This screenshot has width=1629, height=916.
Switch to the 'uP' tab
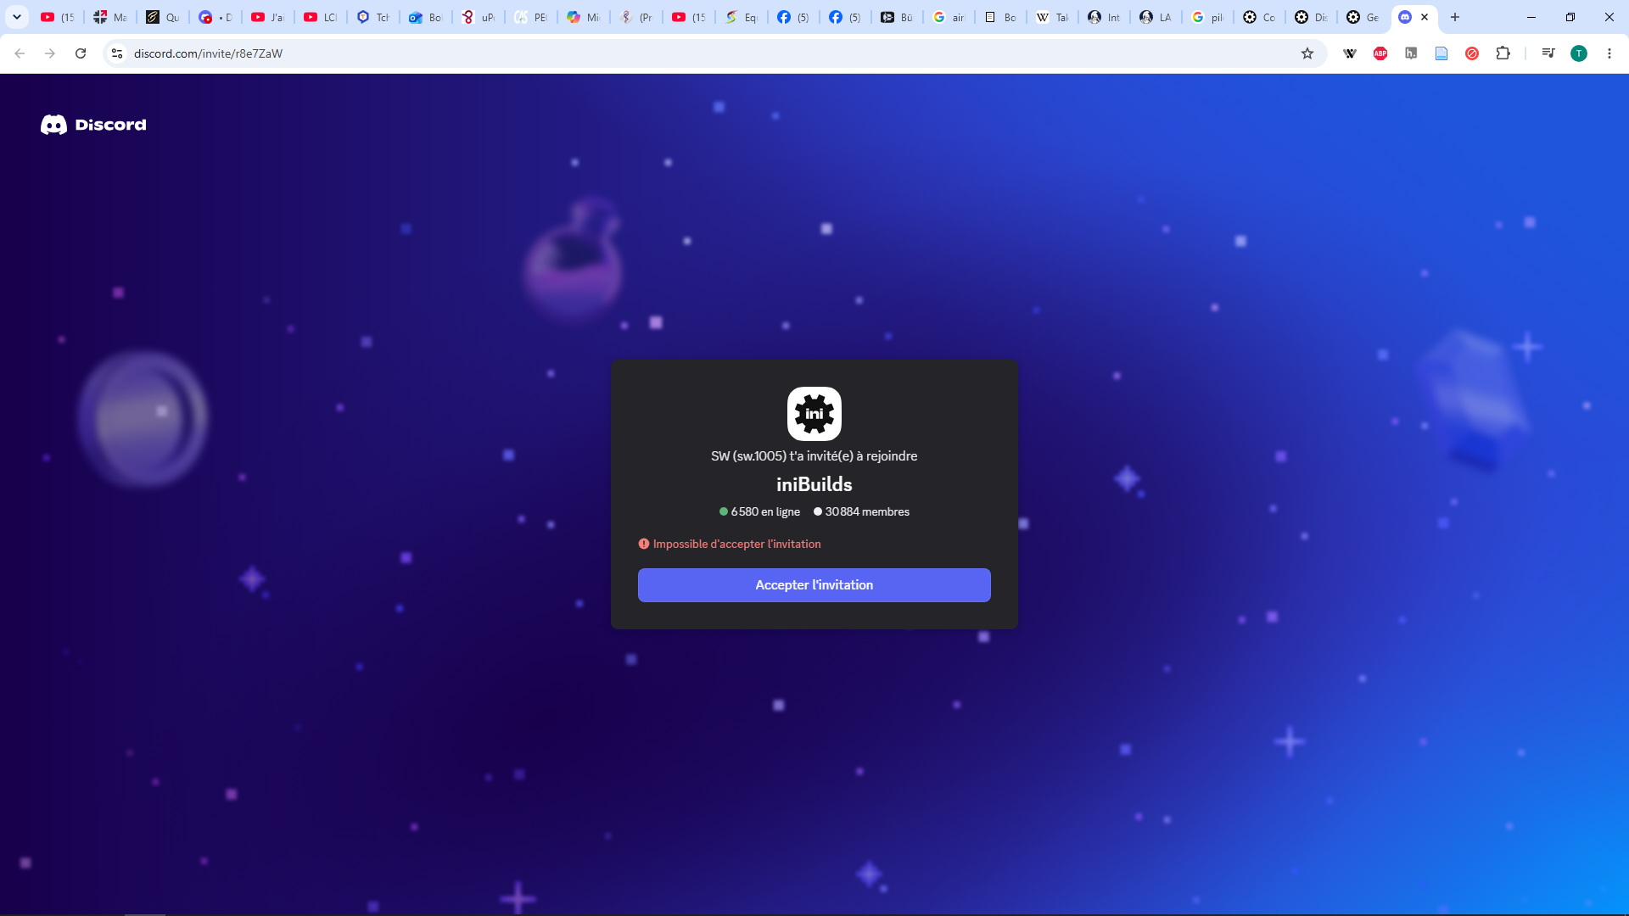point(479,17)
